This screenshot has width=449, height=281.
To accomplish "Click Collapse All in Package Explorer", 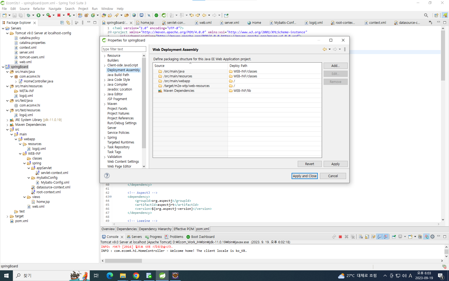I will click(x=62, y=23).
